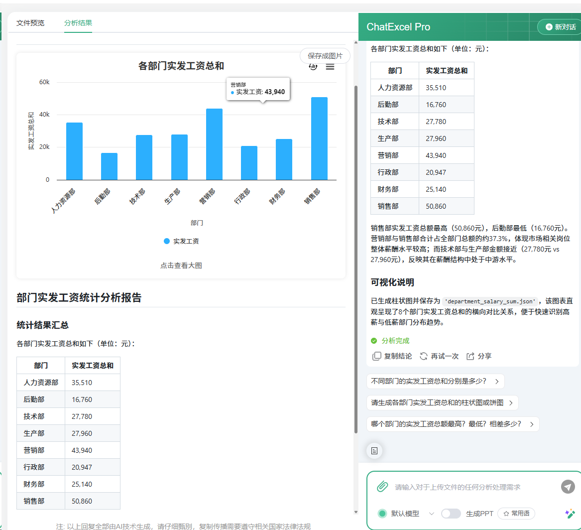Viewport: 581px width, 530px height.
Task: Click the send paper-plane button
Action: coord(568,486)
